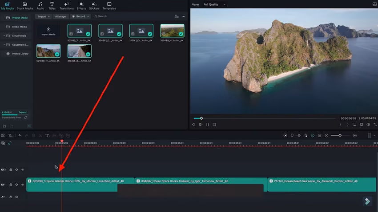Click the player volume speaker icon
378x212 pixels.
368,125
